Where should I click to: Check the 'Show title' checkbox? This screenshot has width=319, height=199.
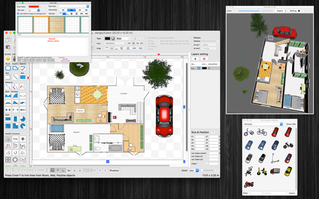point(285,124)
